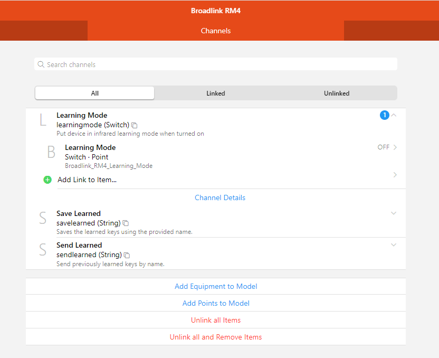Copy the savelearned channel ID icon
The height and width of the screenshot is (358, 439).
tap(126, 223)
